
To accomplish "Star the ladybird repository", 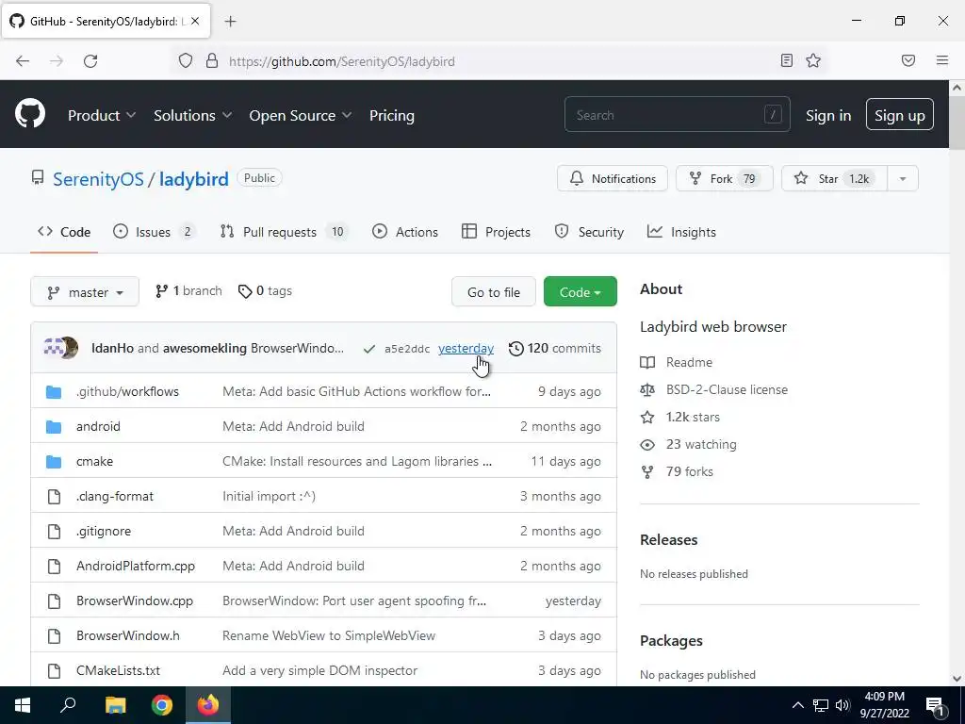I will (835, 178).
